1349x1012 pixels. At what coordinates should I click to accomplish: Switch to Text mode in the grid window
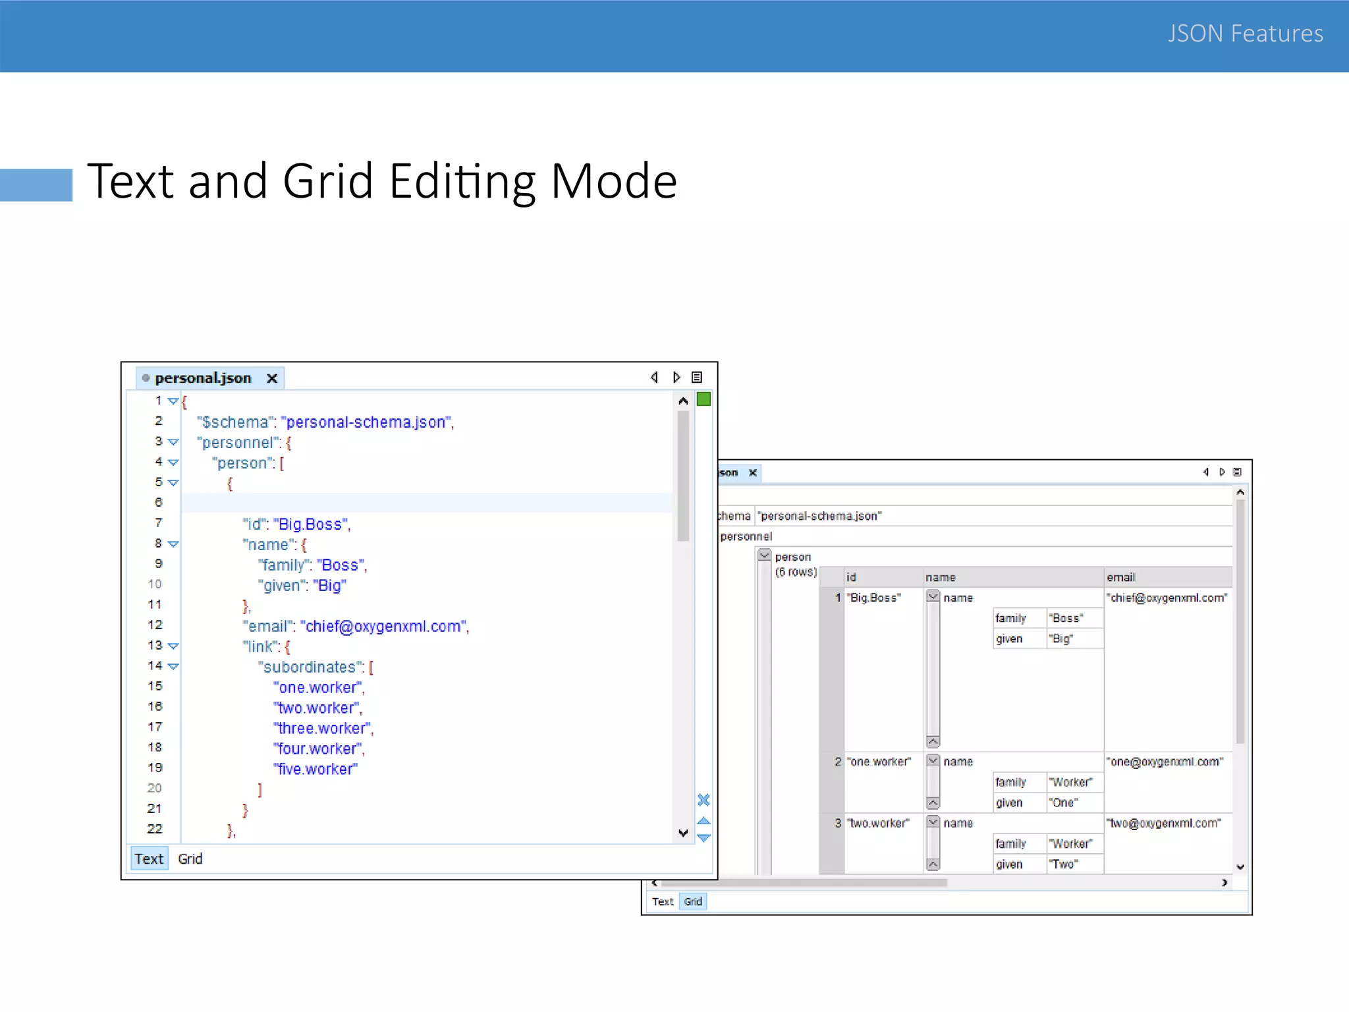(663, 901)
